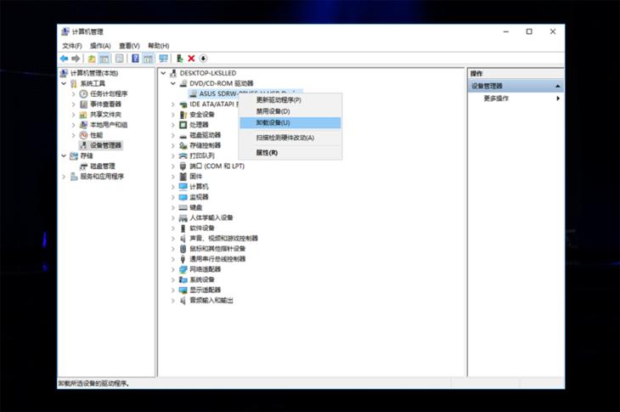The height and width of the screenshot is (412, 620).
Task: Expand the 通用串行总线控制器 category arrow
Action: coord(173,259)
